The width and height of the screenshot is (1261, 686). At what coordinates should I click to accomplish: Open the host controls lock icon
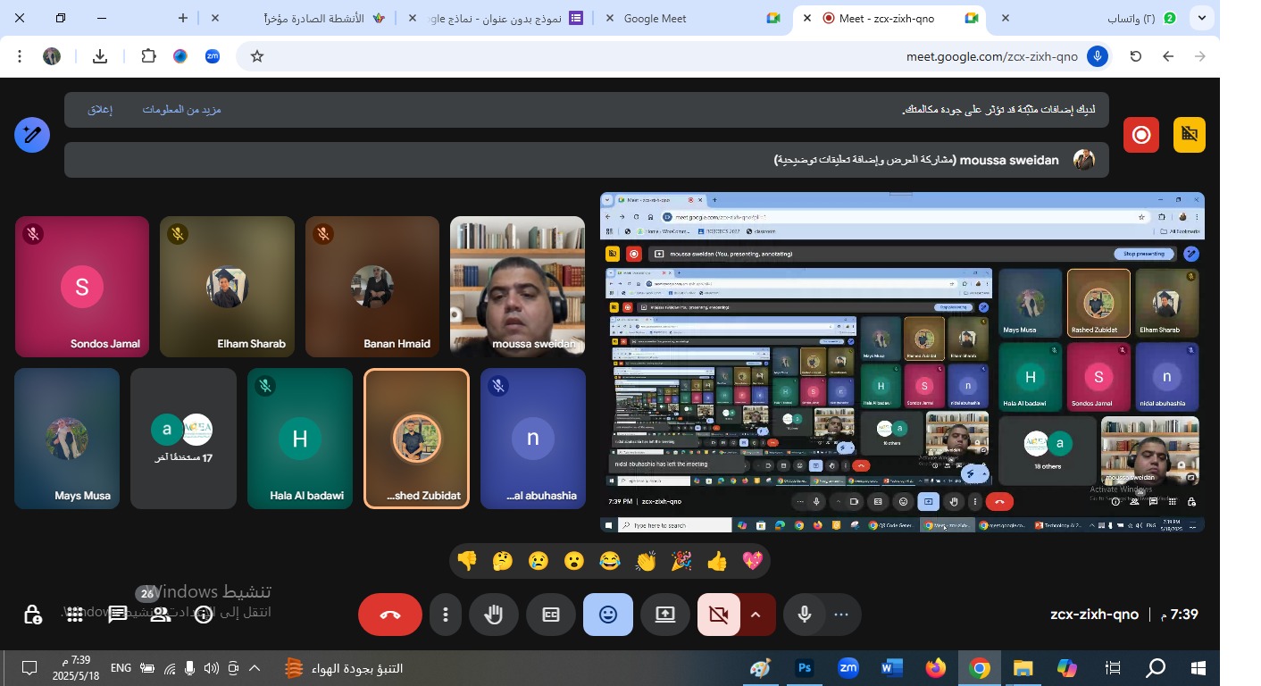pos(32,615)
